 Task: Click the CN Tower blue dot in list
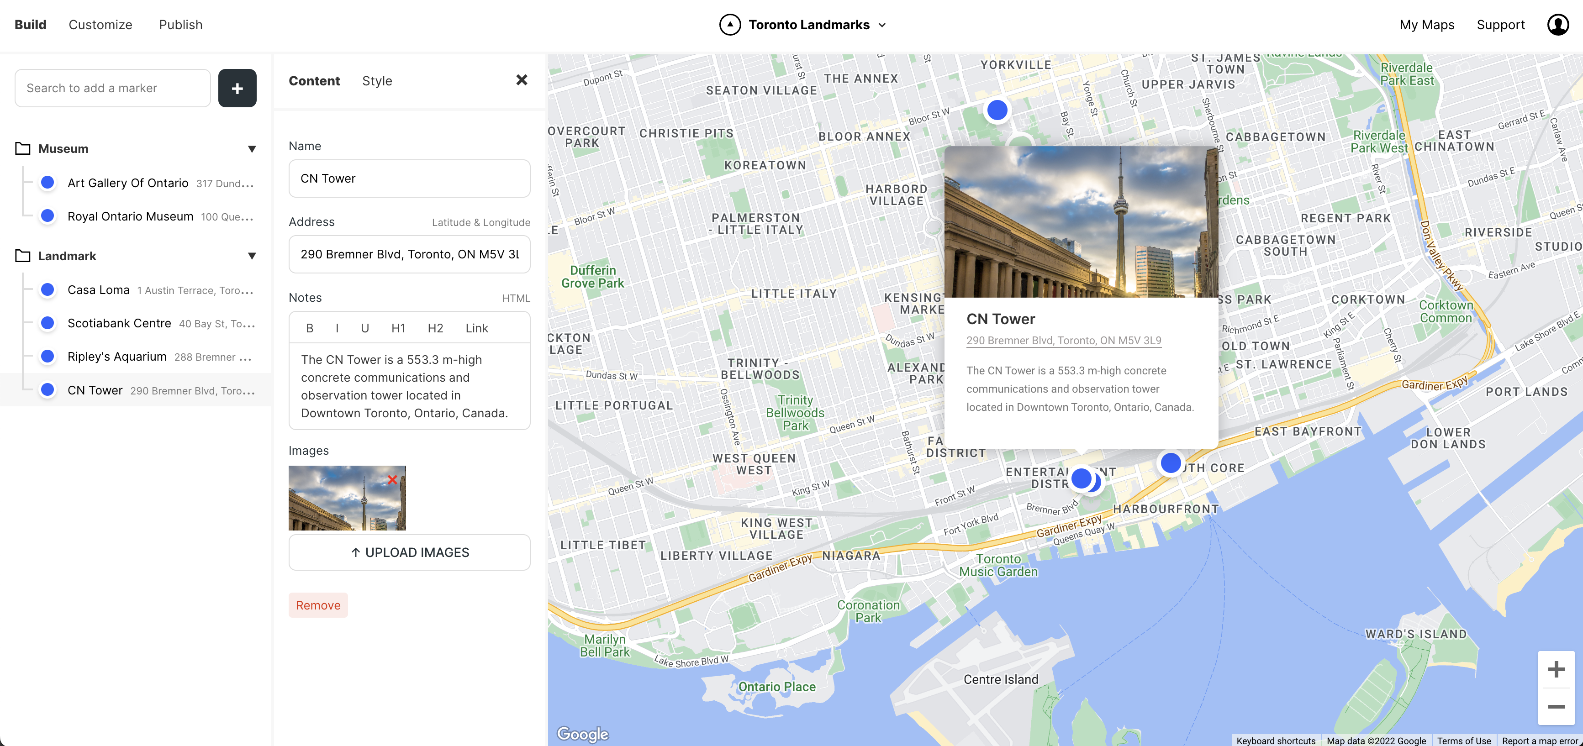click(47, 389)
